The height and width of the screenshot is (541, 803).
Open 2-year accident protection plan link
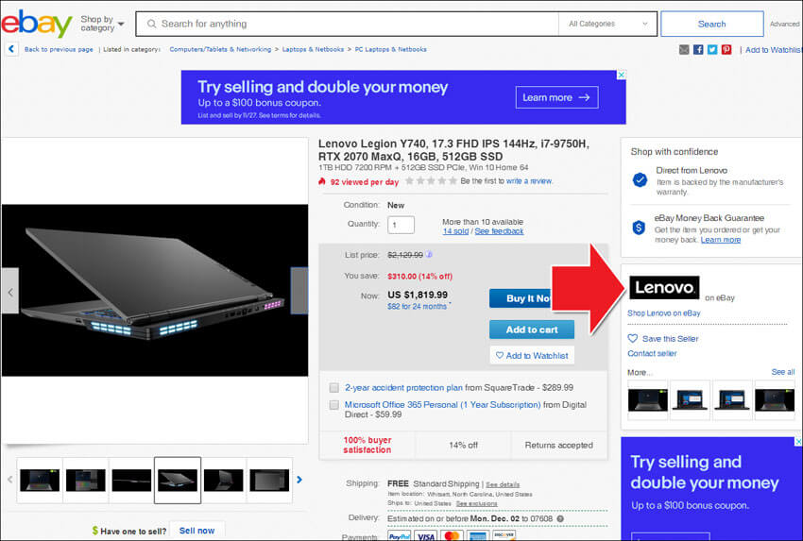pos(403,387)
